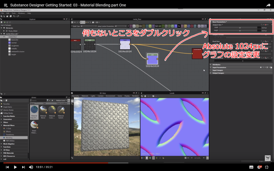Select the metallic output
This screenshot has width=274, height=171.
click(14, 49)
